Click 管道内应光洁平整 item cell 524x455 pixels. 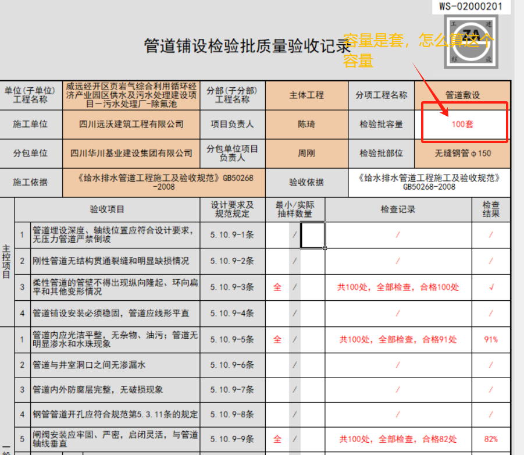115,340
